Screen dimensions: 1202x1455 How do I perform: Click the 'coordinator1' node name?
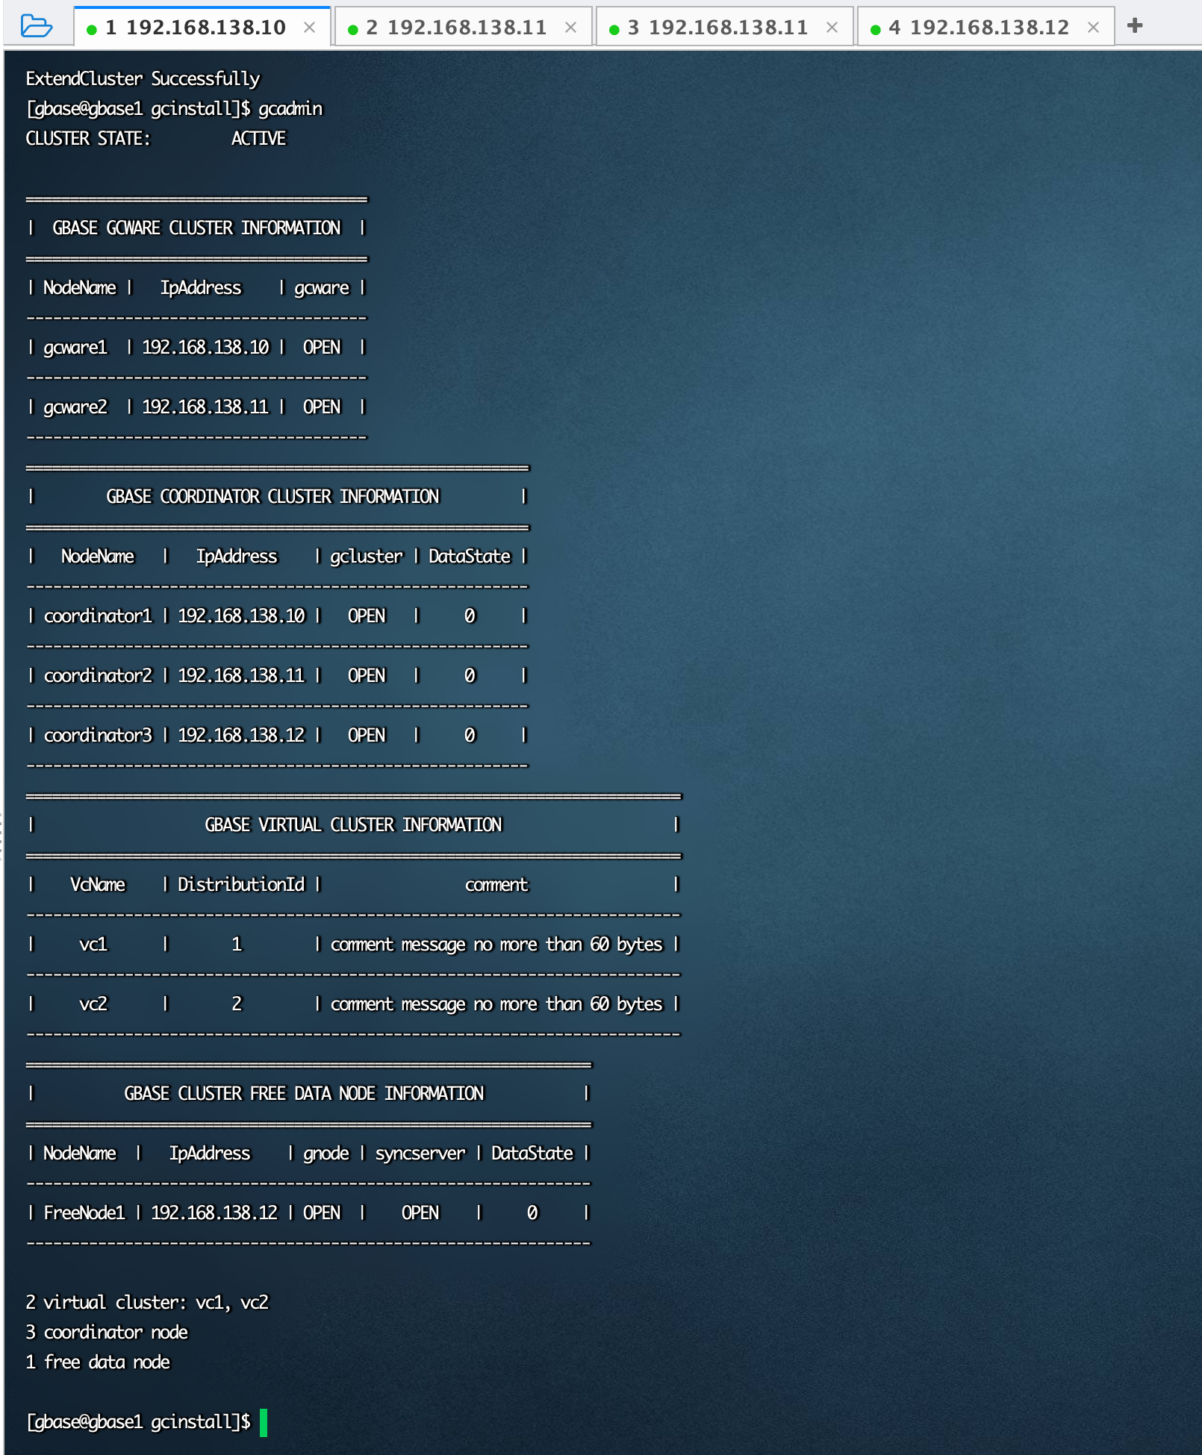pyautogui.click(x=98, y=616)
